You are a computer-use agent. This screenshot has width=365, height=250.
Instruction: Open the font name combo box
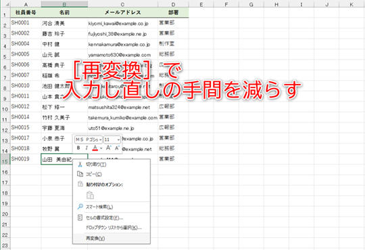(x=89, y=140)
